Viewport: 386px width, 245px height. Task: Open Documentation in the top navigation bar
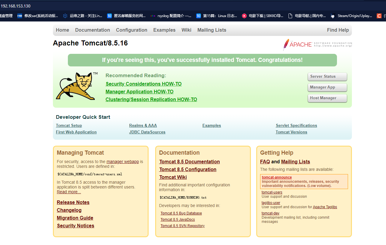point(93,30)
